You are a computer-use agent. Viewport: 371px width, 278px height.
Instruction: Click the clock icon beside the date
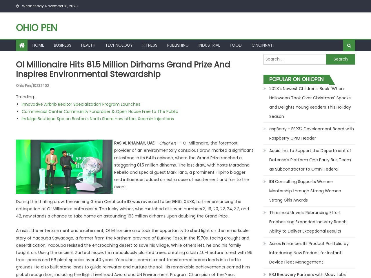tap(18, 6)
